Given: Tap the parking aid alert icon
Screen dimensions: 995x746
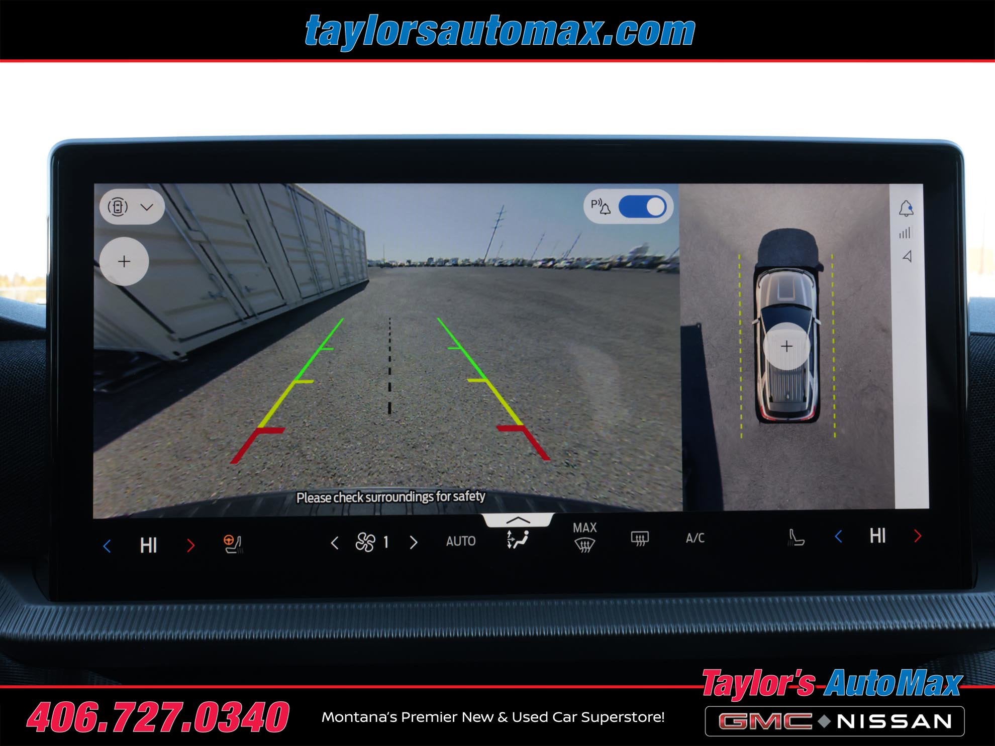Looking at the screenshot, I should (x=601, y=206).
